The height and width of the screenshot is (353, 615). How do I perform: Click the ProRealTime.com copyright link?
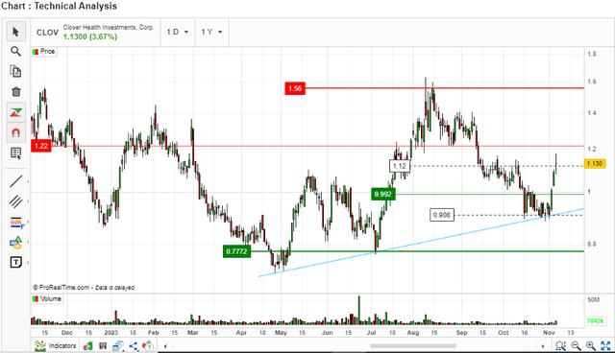(x=61, y=288)
